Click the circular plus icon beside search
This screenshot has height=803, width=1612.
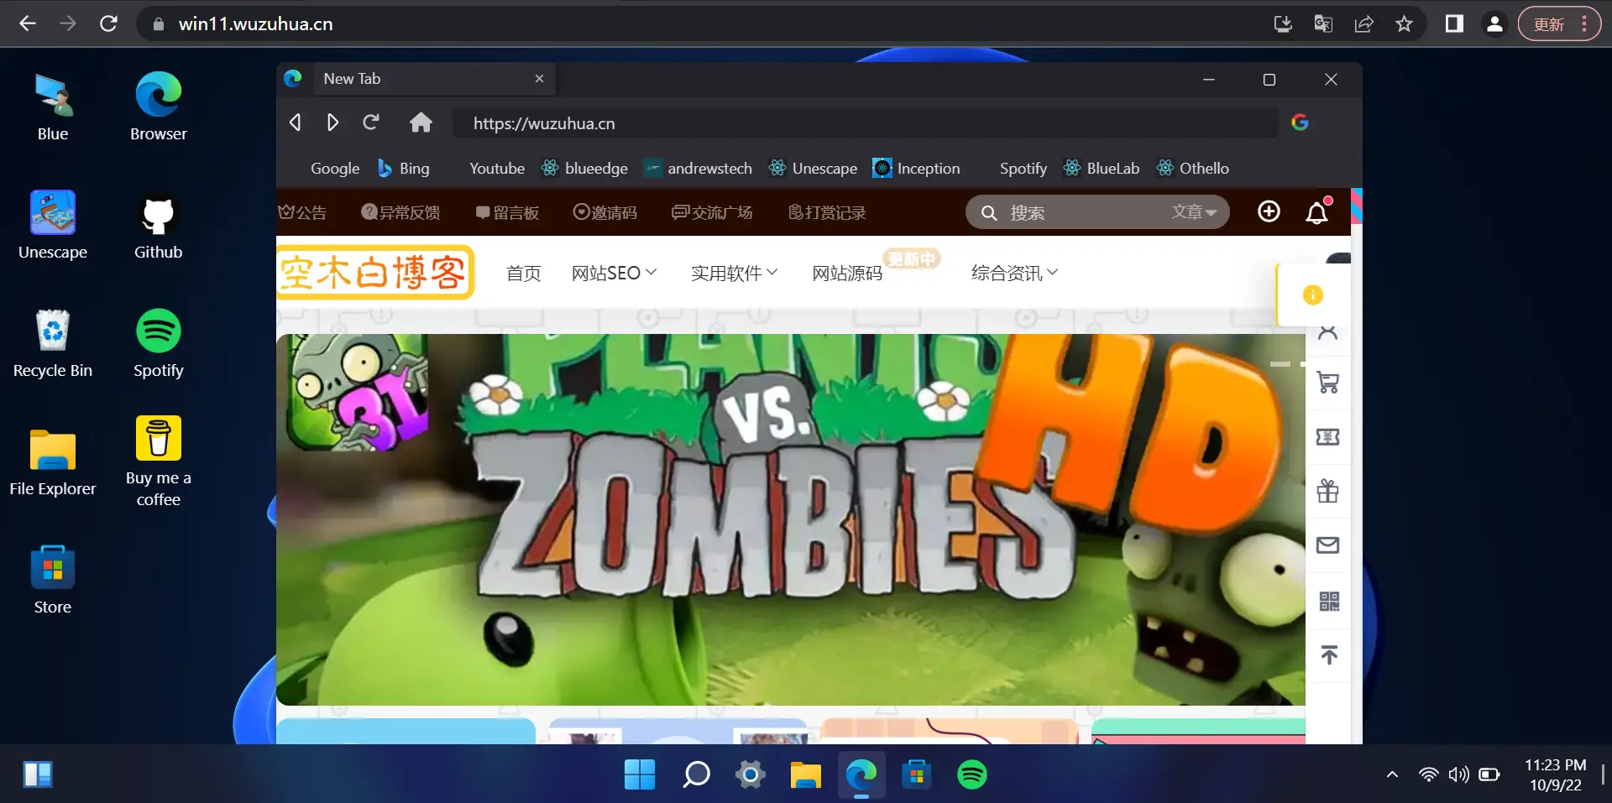click(1269, 211)
